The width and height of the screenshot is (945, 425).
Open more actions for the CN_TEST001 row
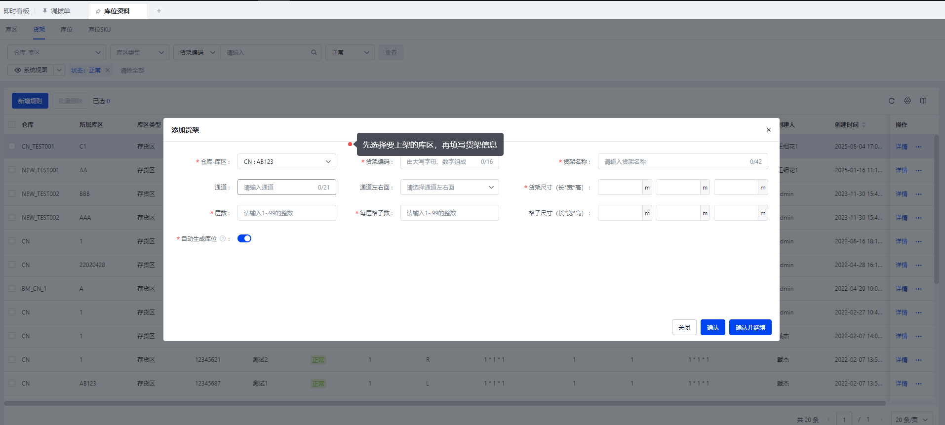(918, 147)
